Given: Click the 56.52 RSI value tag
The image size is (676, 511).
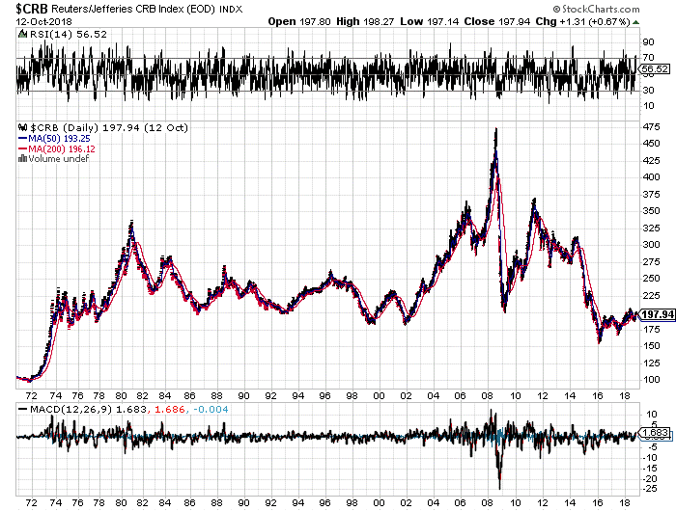Looking at the screenshot, I should coord(655,68).
